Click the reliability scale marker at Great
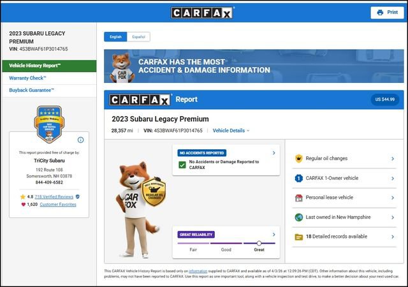Image resolution: width=408 pixels, height=287 pixels. pos(259,243)
